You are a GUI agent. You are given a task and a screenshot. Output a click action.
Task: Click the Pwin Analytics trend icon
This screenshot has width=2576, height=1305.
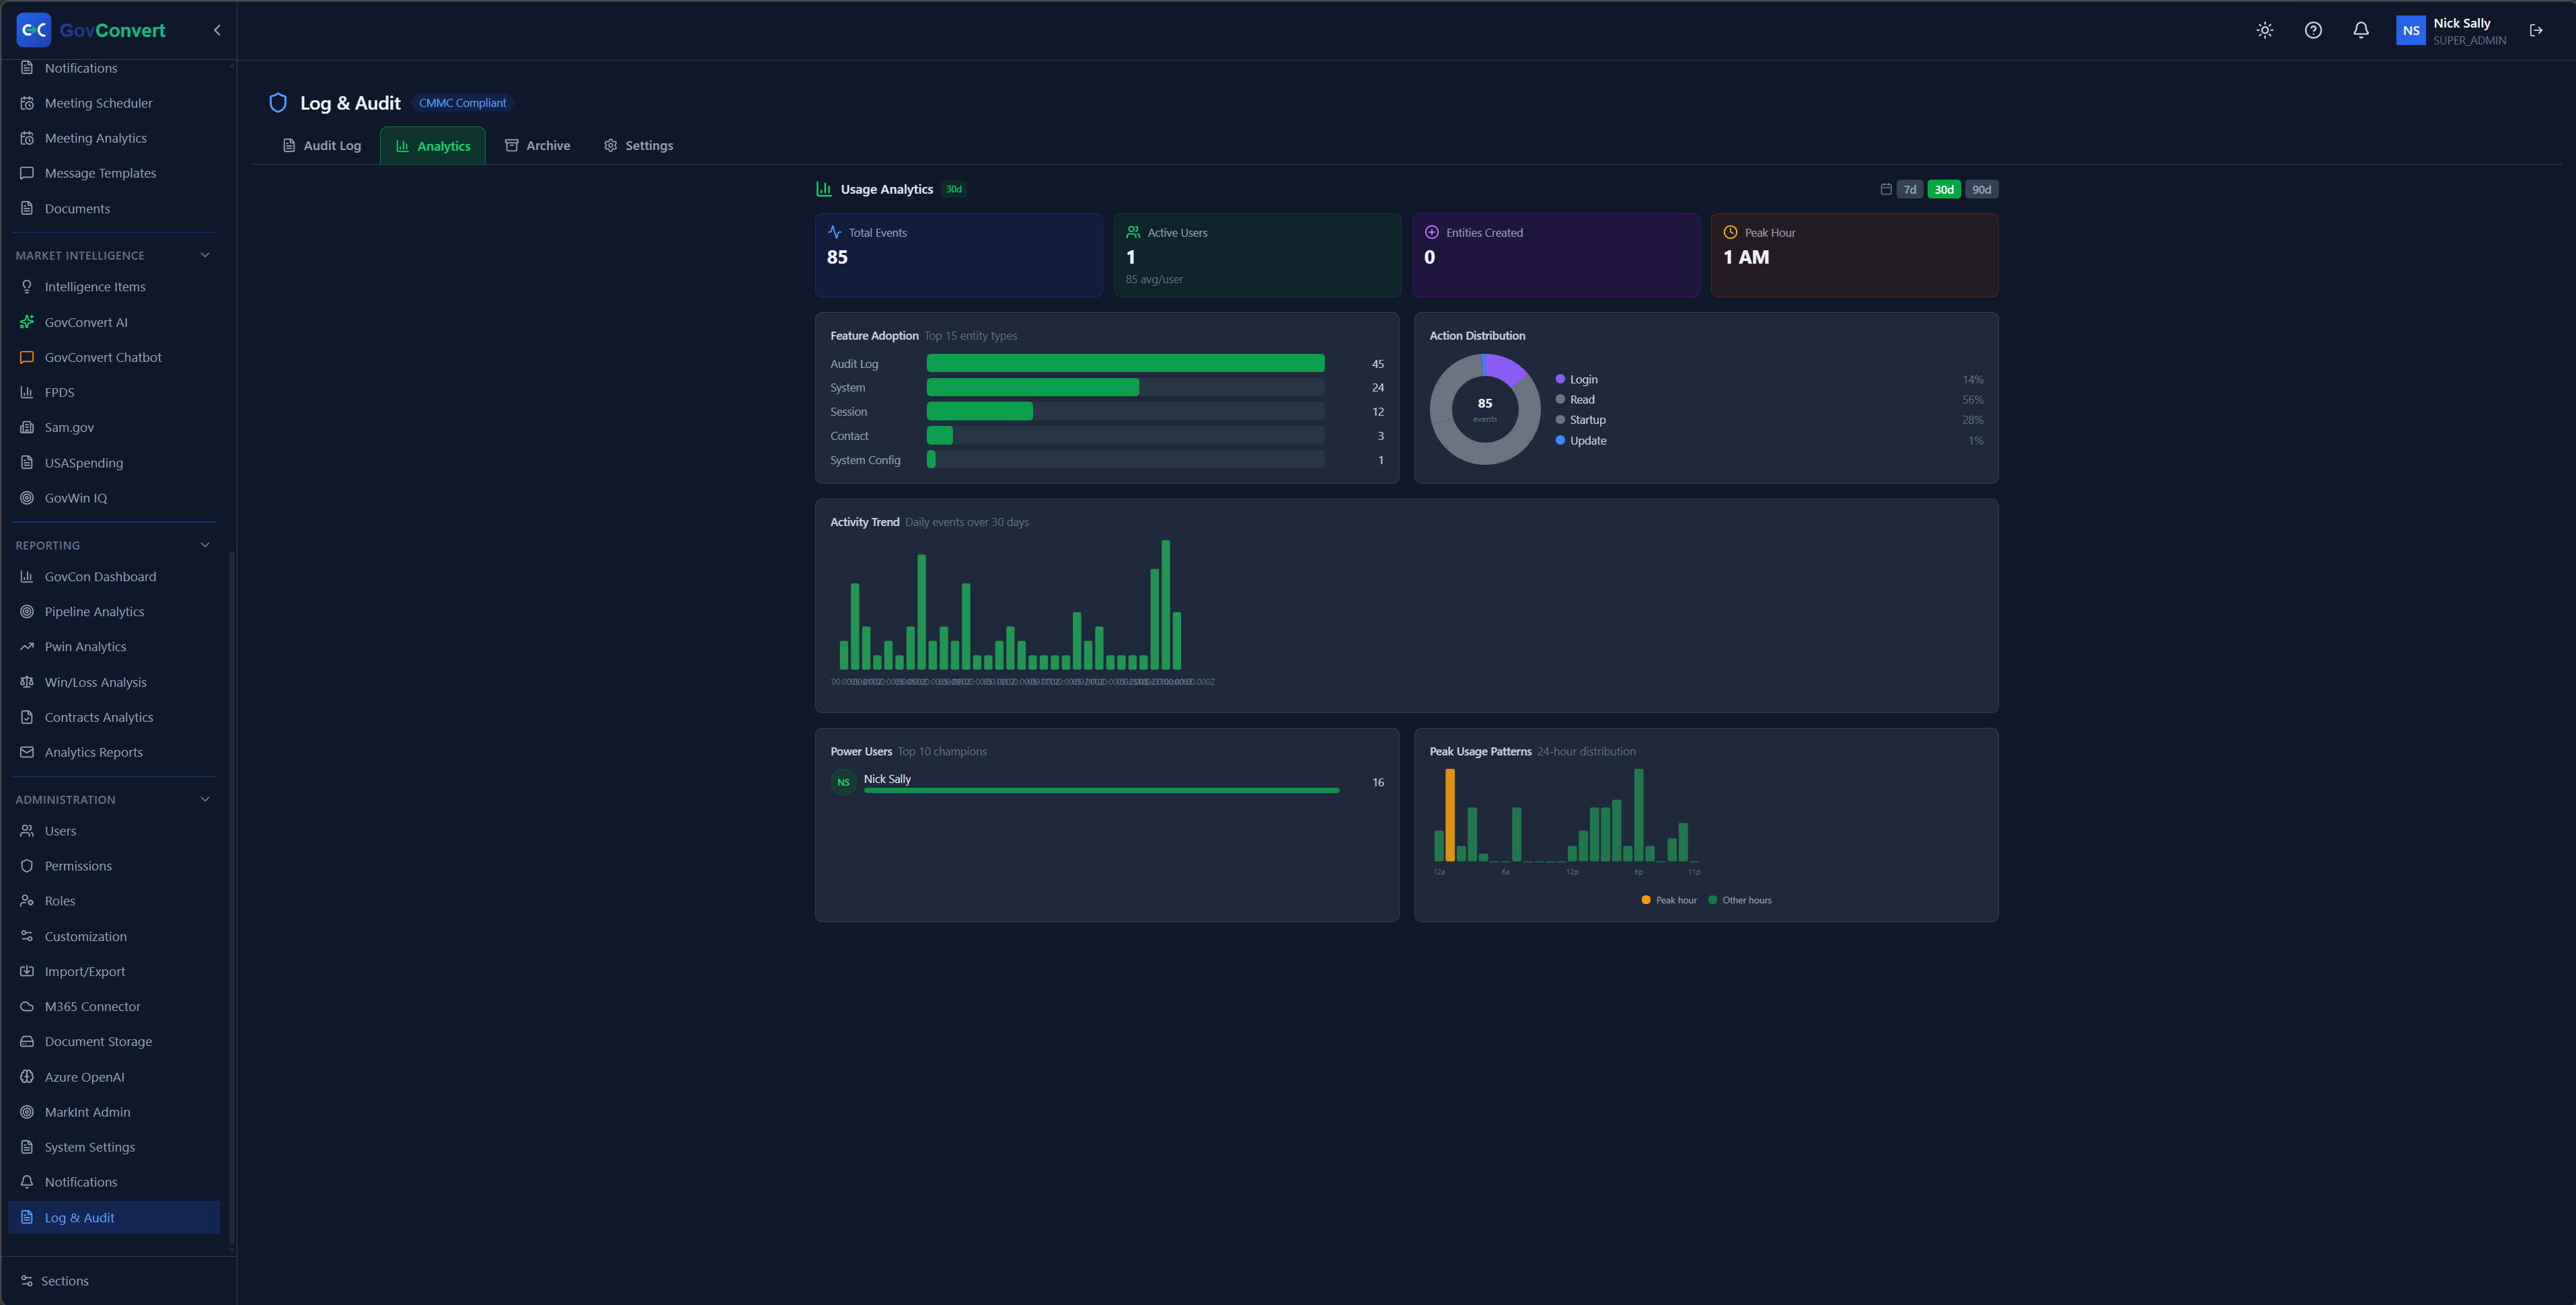pos(27,646)
